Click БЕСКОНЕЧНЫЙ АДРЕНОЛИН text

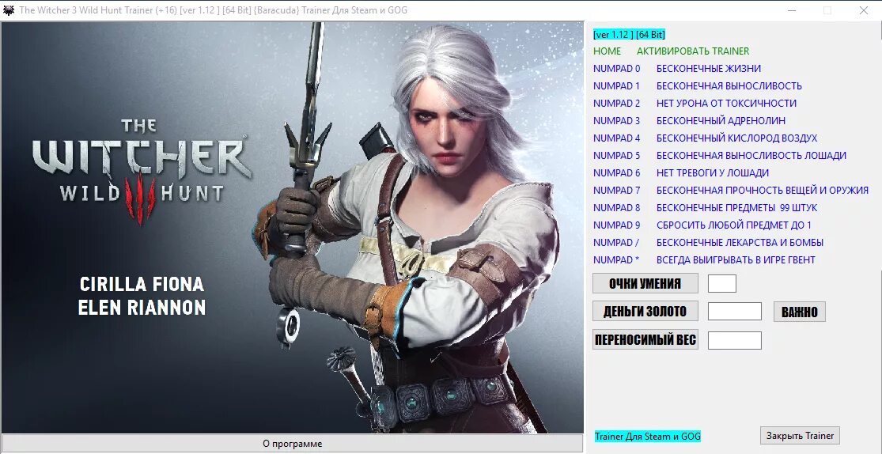pos(721,121)
